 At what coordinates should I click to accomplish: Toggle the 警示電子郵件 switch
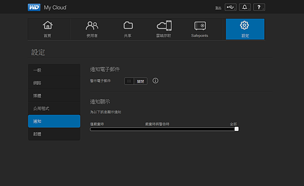(136, 81)
